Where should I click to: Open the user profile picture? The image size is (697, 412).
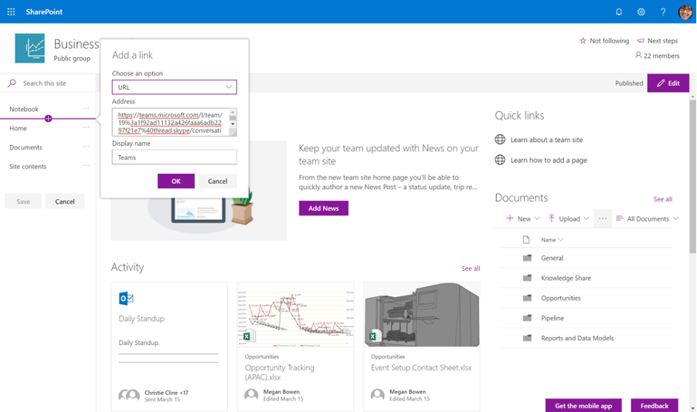click(x=685, y=12)
